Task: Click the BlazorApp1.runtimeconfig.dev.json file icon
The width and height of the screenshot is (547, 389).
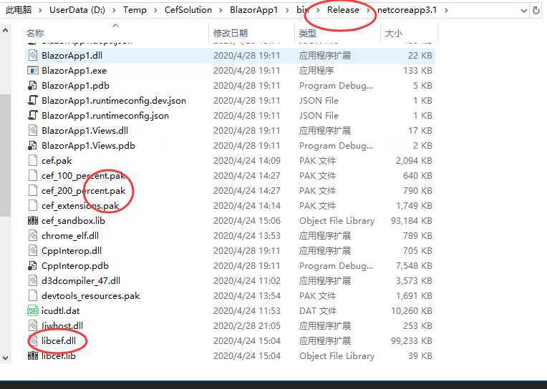Action: [x=32, y=101]
